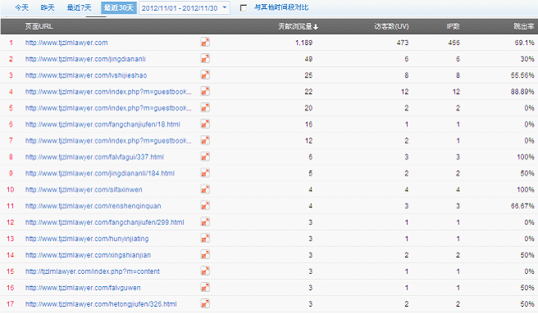
Task: Enable compare with other time period checkbox
Action: click(244, 8)
